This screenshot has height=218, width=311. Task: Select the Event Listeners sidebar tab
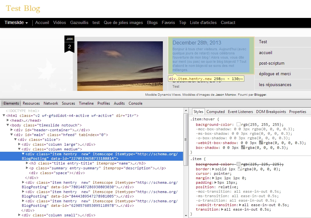pyautogui.click(x=240, y=112)
